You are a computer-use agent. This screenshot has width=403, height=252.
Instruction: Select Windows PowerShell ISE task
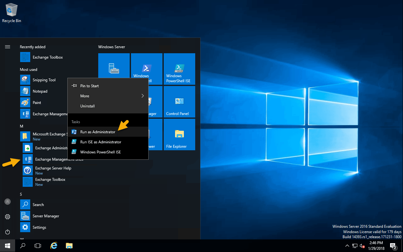click(108, 152)
